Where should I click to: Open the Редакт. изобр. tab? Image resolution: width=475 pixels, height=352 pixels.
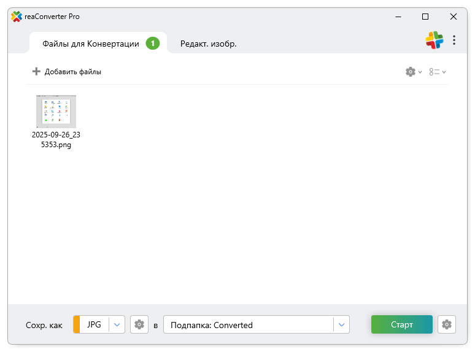(208, 44)
